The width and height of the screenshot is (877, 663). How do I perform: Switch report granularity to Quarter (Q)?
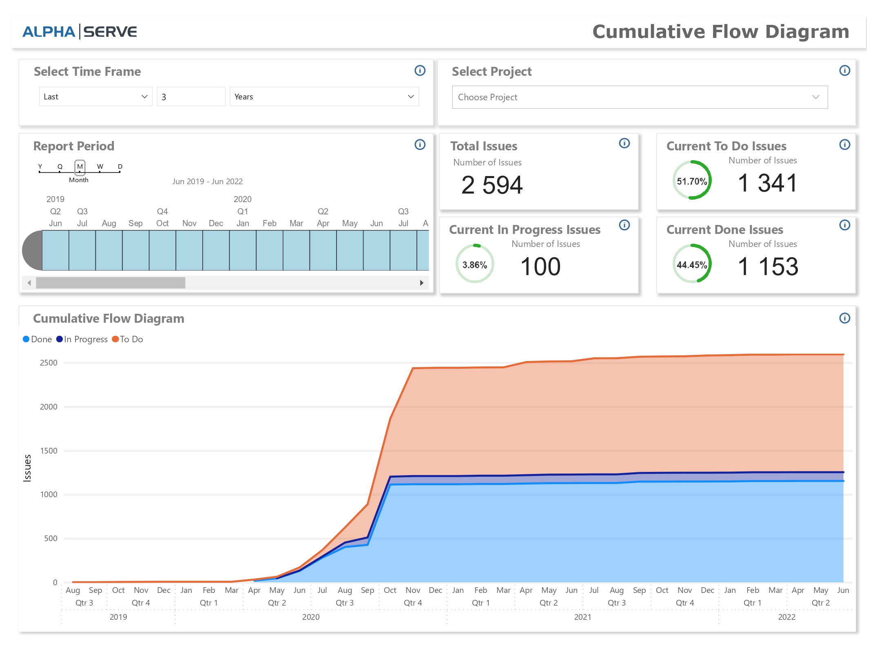(x=60, y=167)
